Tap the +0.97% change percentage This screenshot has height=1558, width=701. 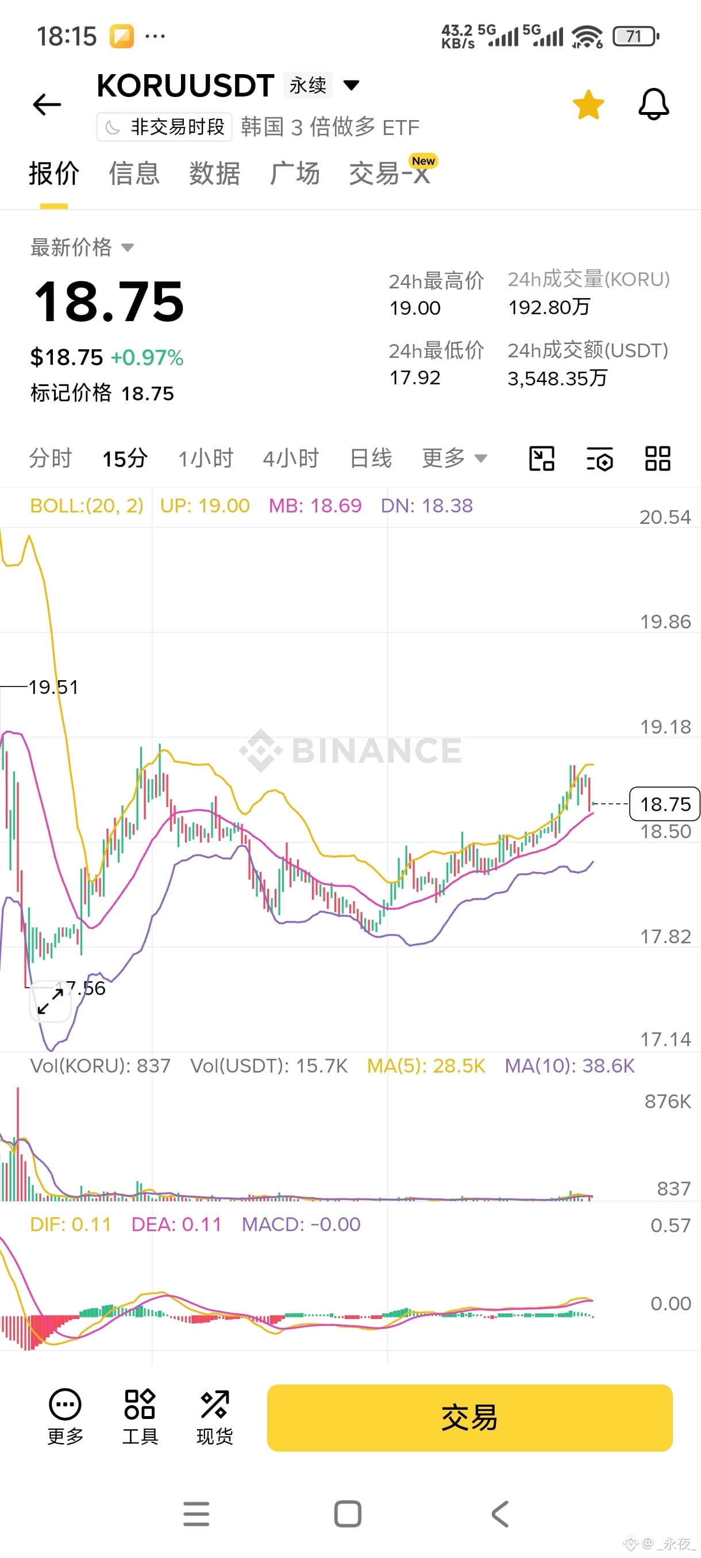[x=147, y=357]
